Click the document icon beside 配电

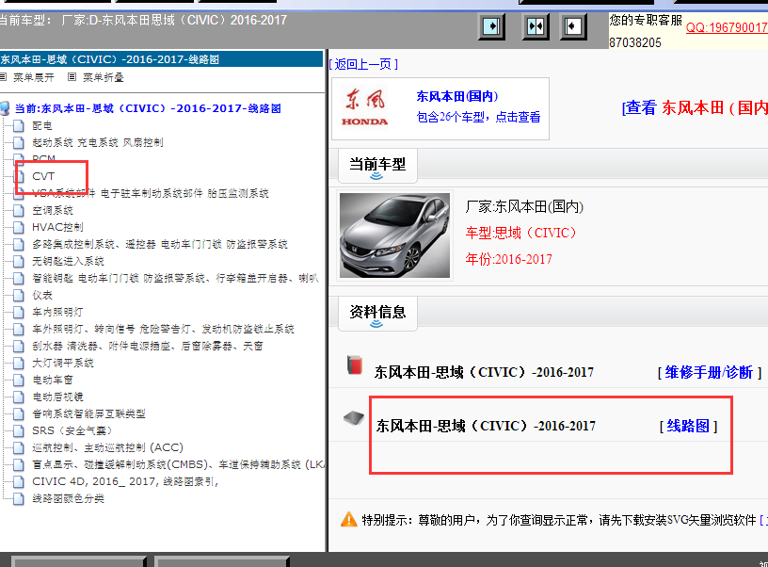coord(19,126)
